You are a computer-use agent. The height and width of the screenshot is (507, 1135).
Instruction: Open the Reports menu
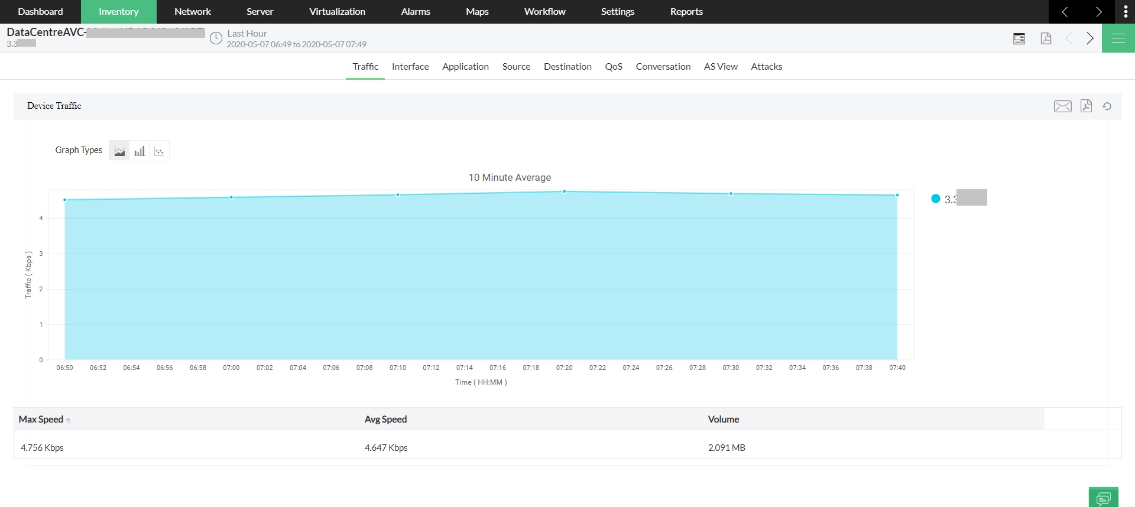686,12
